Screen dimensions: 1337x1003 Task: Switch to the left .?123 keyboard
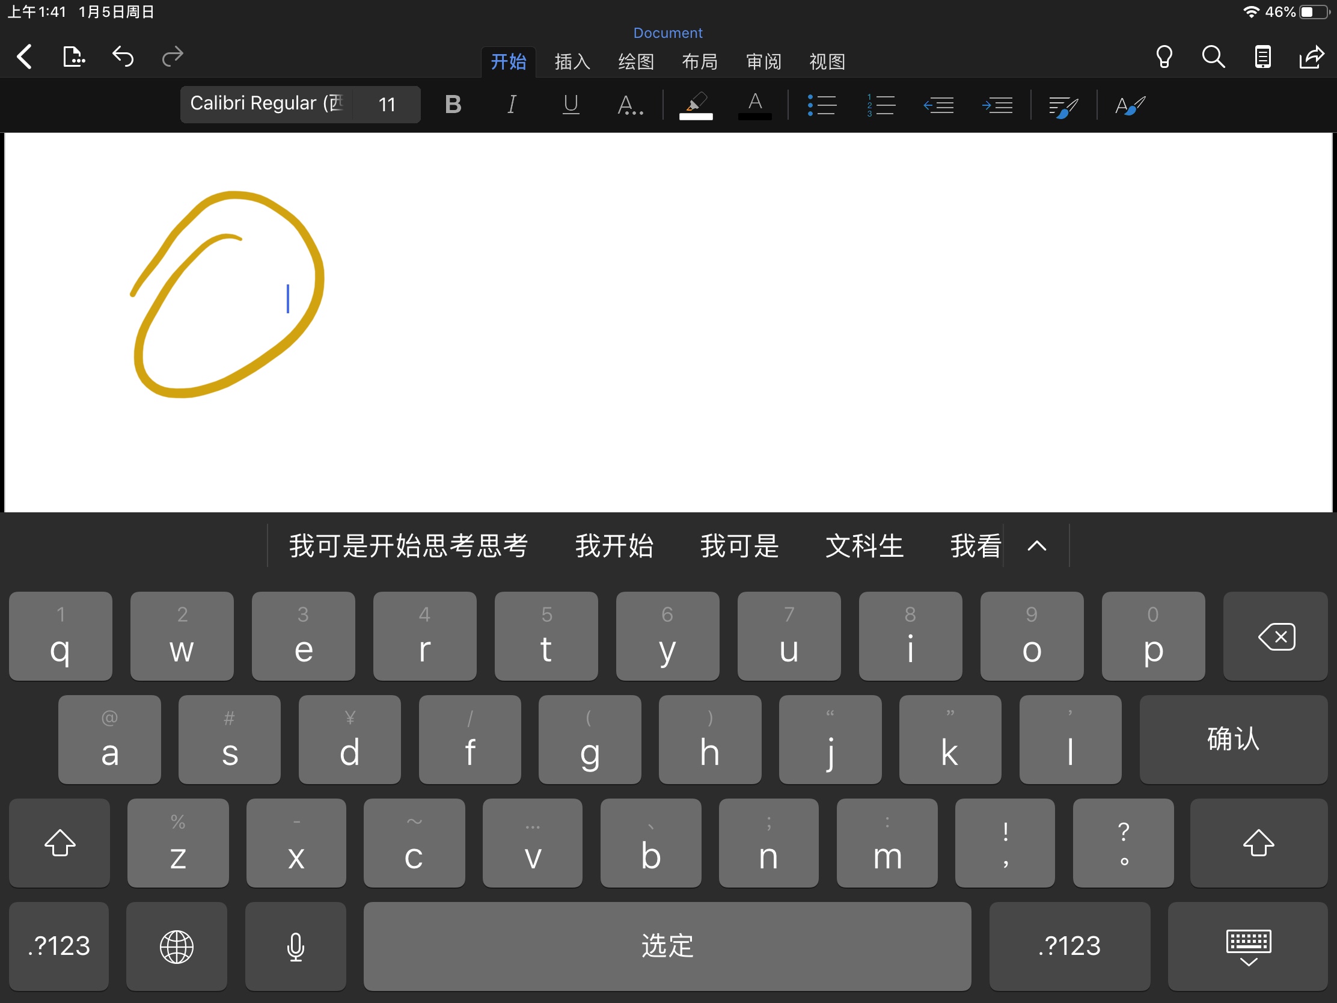point(59,946)
